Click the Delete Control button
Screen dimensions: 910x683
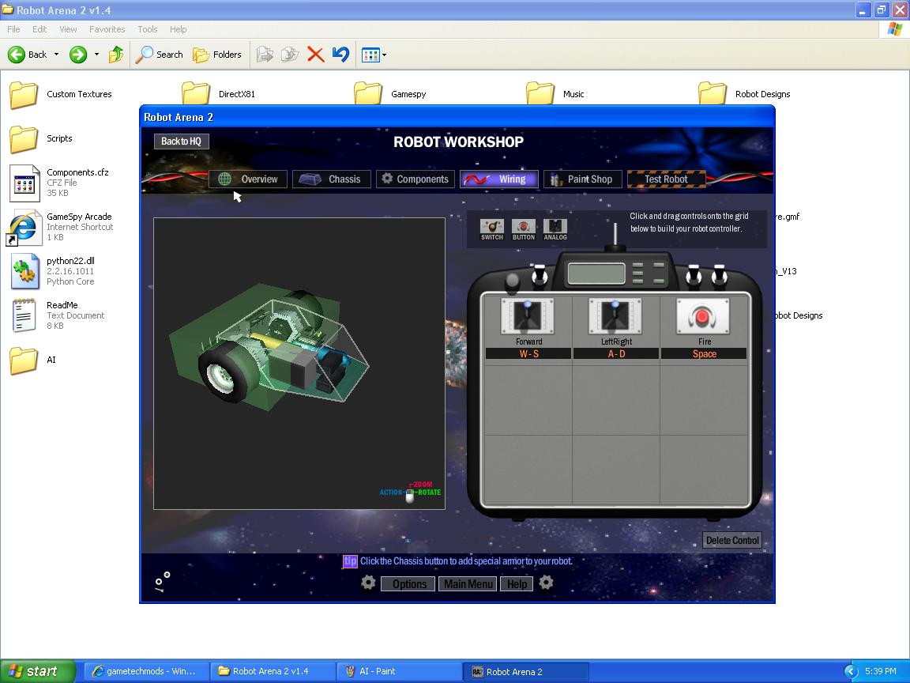tap(732, 540)
